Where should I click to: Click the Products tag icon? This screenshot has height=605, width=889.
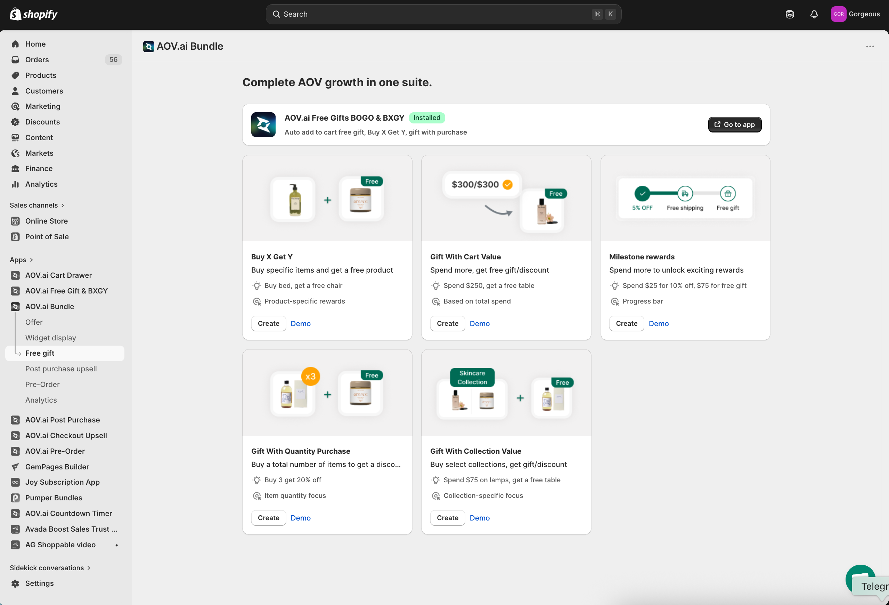pyautogui.click(x=15, y=75)
